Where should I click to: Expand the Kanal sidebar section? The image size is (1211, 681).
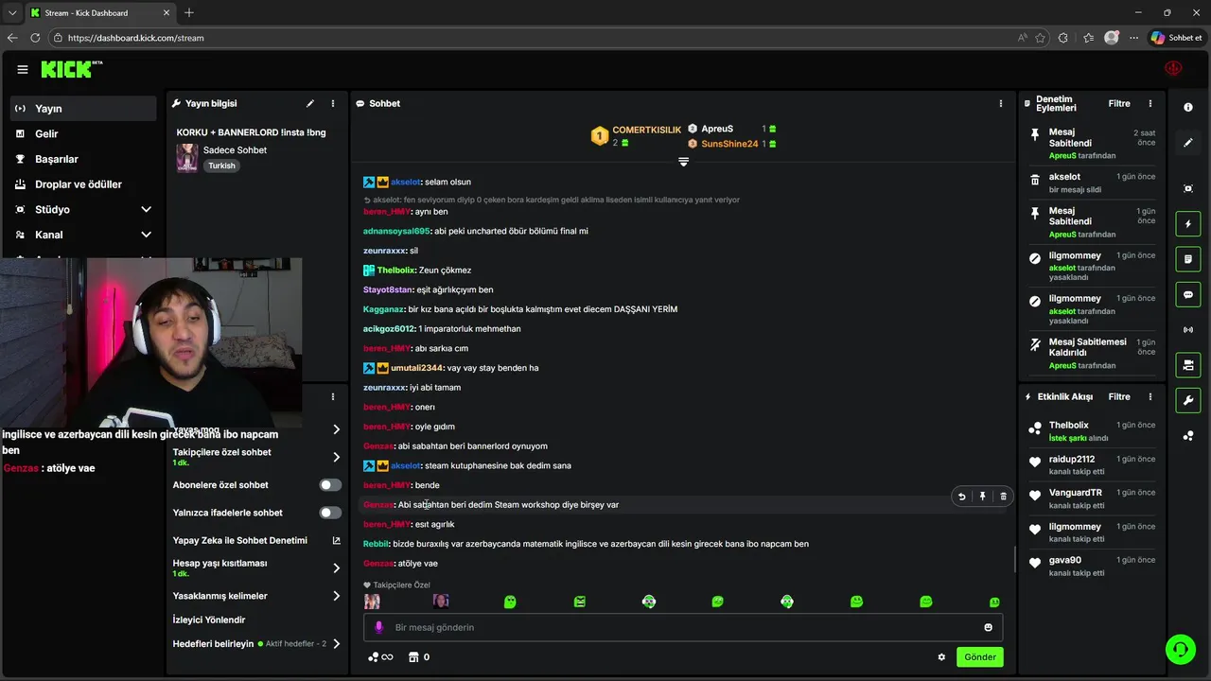[x=146, y=235]
